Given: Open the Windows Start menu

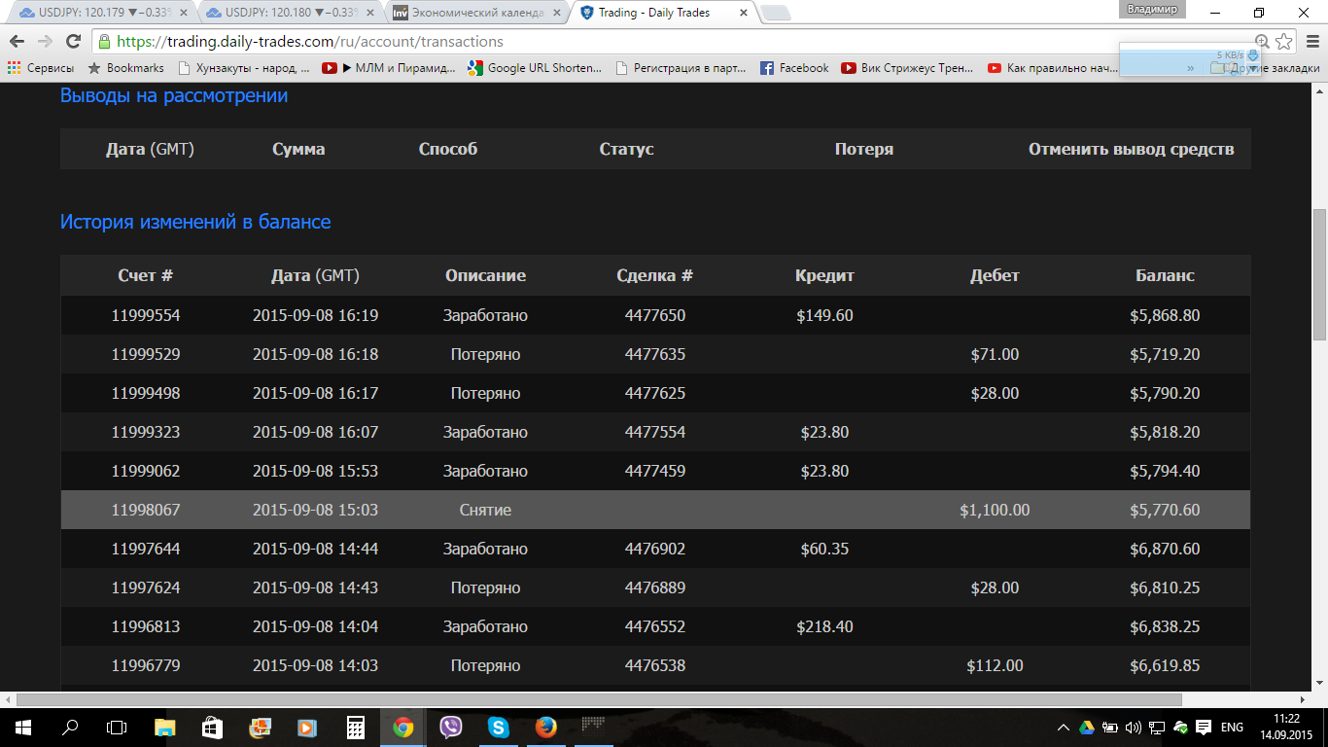Looking at the screenshot, I should coord(22,727).
